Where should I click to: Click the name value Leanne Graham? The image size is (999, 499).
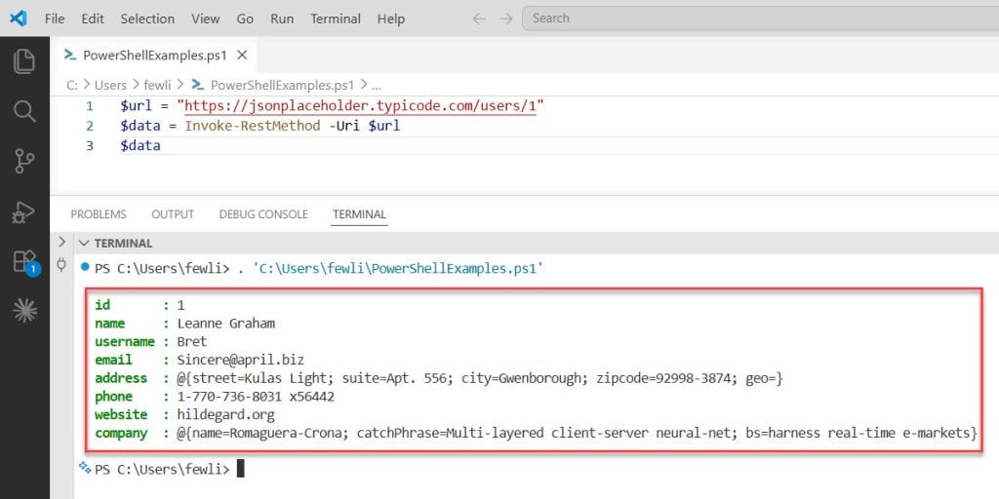tap(226, 324)
